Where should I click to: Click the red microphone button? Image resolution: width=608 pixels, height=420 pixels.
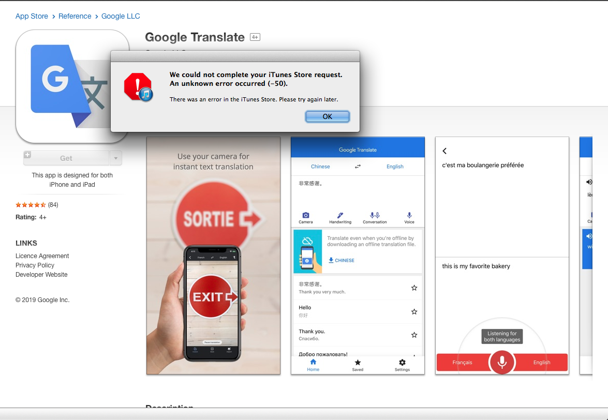502,362
